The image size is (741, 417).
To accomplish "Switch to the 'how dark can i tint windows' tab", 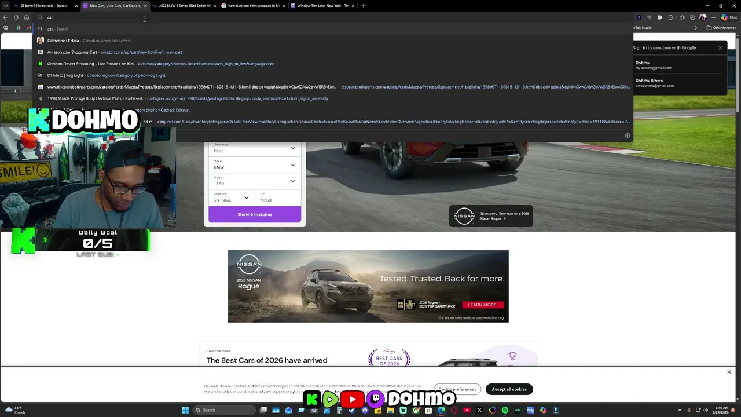I will point(253,6).
